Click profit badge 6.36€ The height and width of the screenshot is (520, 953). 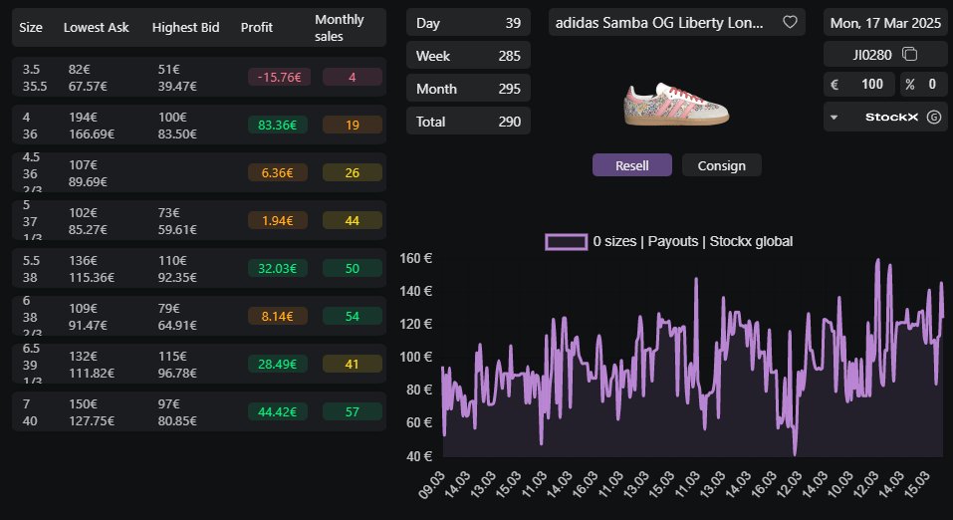click(x=277, y=172)
